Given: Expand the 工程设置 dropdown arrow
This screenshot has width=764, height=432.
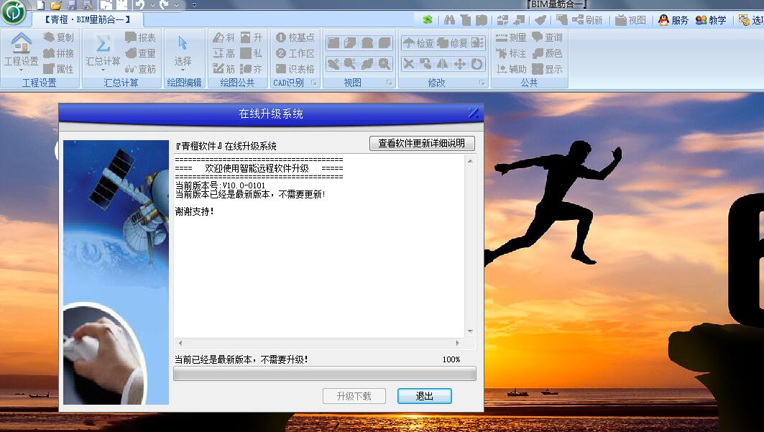Looking at the screenshot, I should (21, 70).
